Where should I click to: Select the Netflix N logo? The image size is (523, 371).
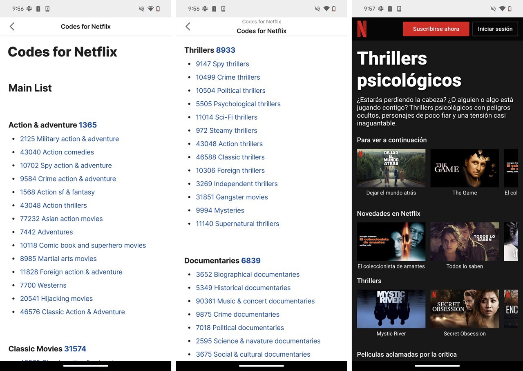362,29
